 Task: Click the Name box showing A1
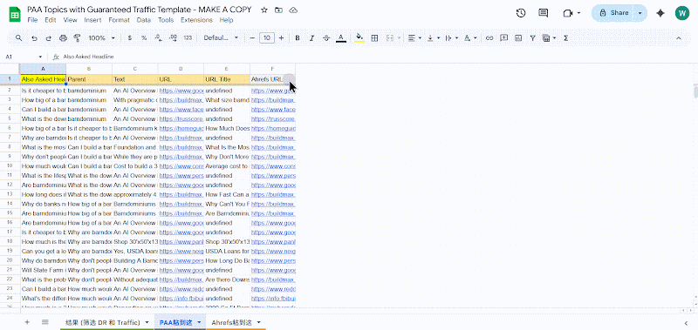tap(24, 57)
